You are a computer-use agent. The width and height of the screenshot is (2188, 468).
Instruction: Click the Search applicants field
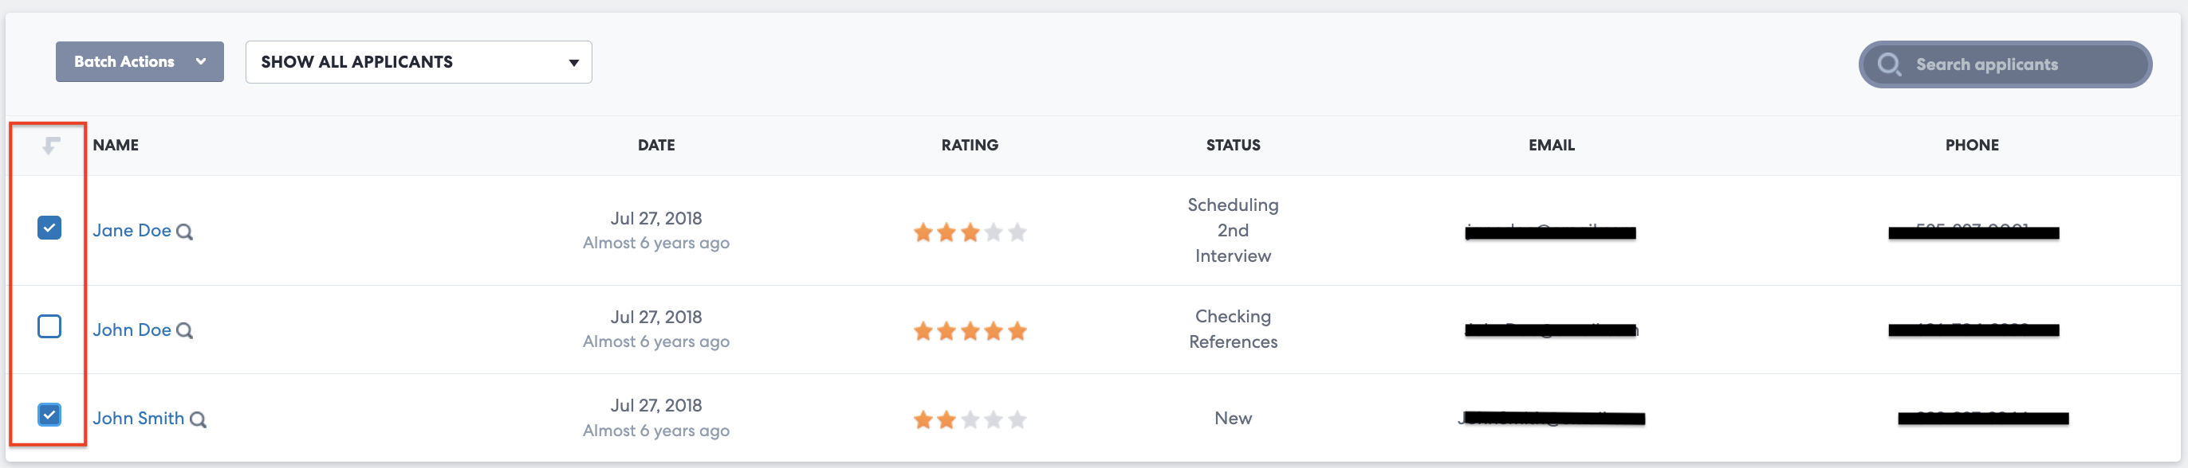pos(2013,64)
